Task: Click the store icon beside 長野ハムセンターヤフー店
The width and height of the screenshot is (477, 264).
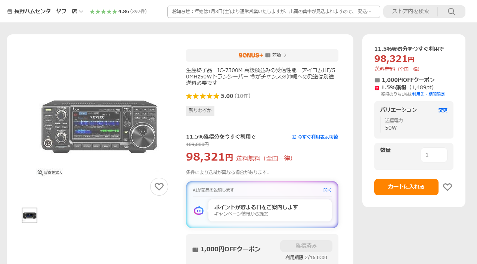Action: pos(10,12)
